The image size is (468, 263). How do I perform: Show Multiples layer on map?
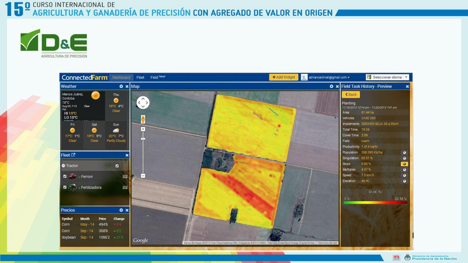click(404, 169)
